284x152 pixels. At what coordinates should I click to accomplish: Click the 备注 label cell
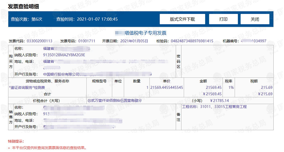point(178,117)
